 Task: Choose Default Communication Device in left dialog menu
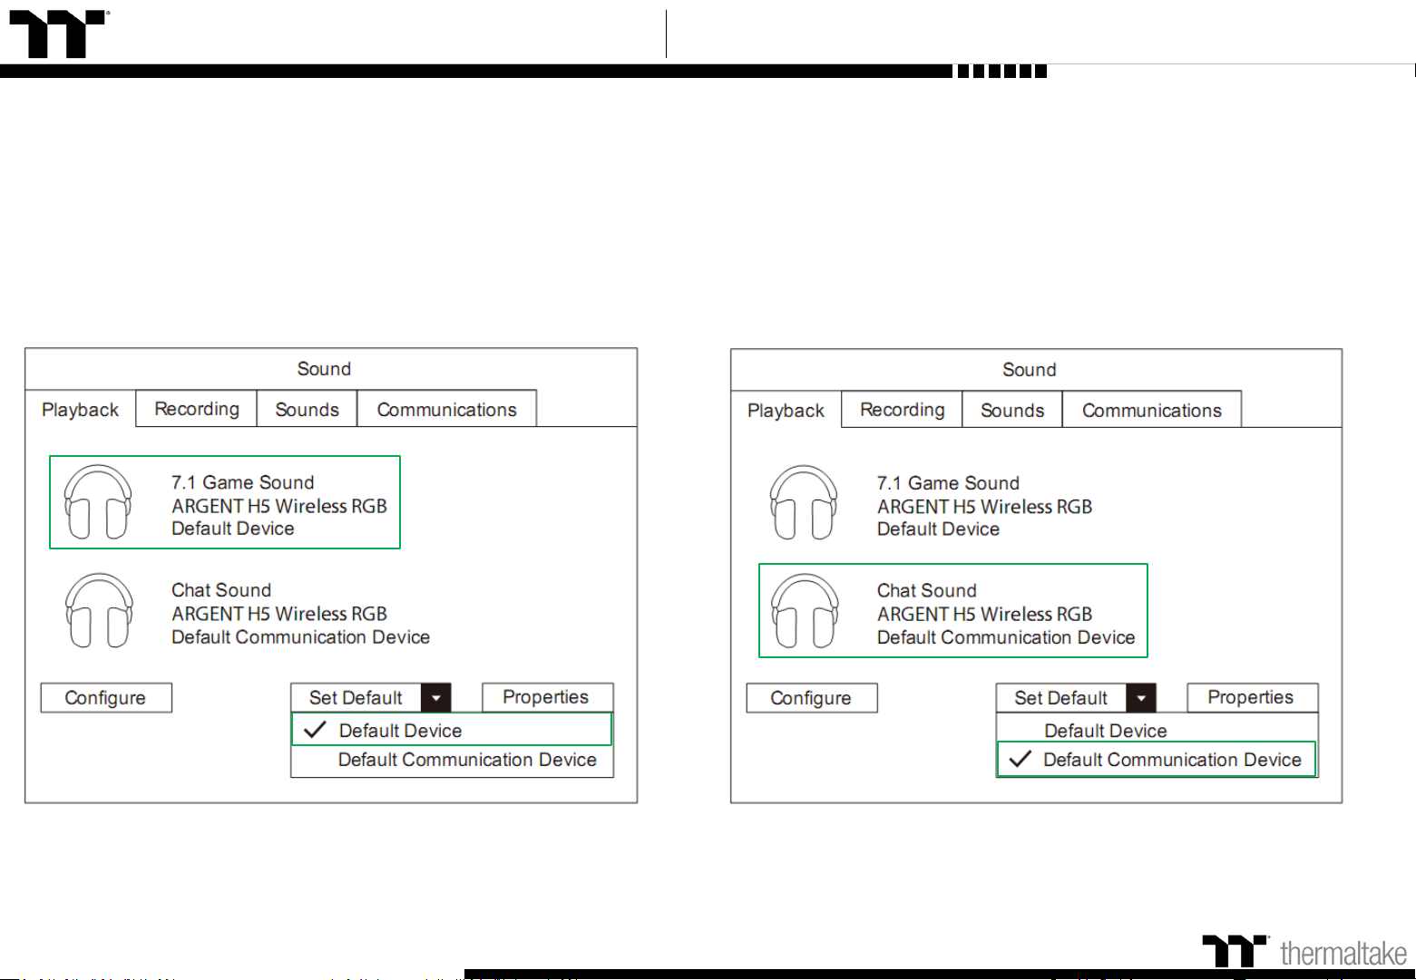[452, 761]
